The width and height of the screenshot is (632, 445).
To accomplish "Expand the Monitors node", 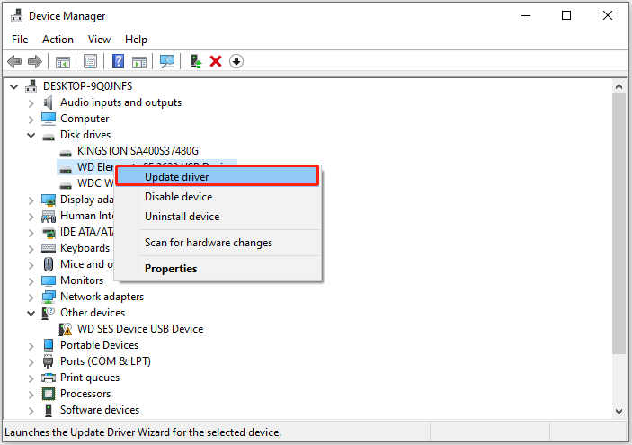I will tap(31, 281).
